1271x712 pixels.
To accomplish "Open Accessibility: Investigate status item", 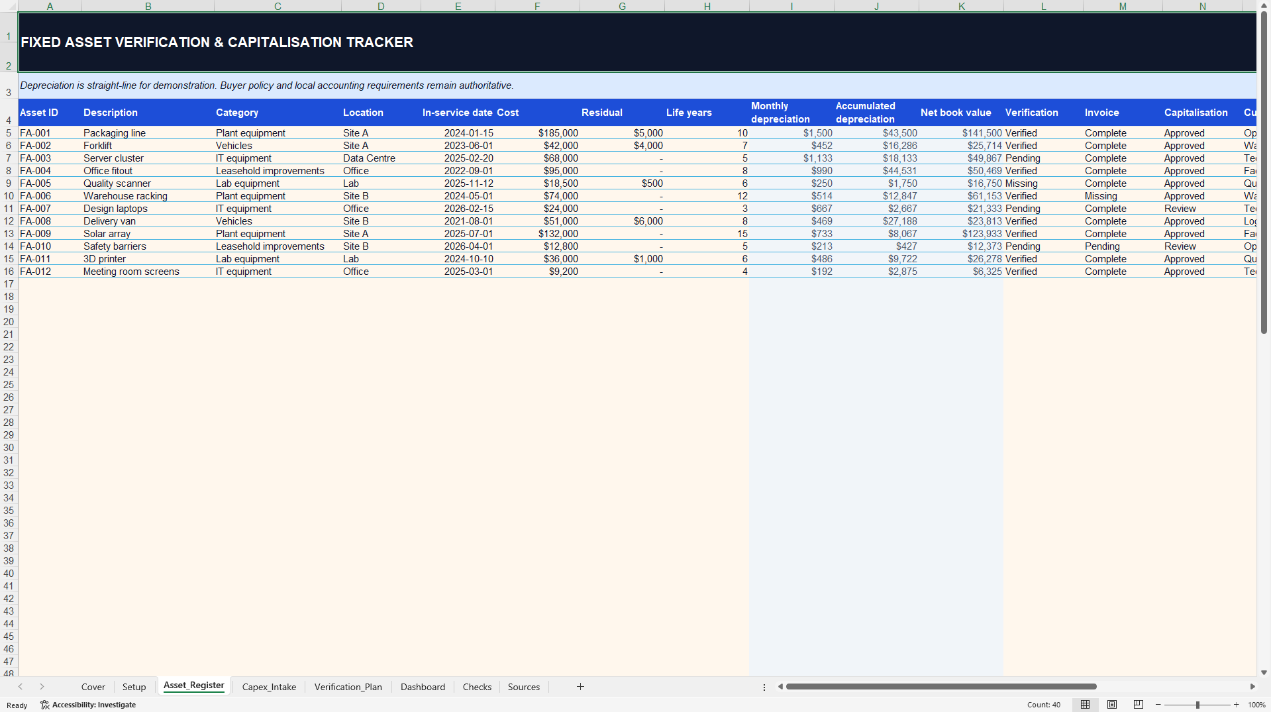I will pos(88,705).
